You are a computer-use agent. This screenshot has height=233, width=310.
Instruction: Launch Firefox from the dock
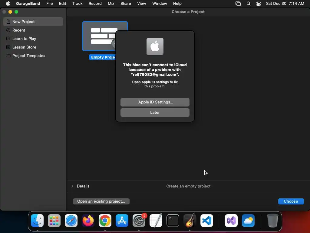88,221
